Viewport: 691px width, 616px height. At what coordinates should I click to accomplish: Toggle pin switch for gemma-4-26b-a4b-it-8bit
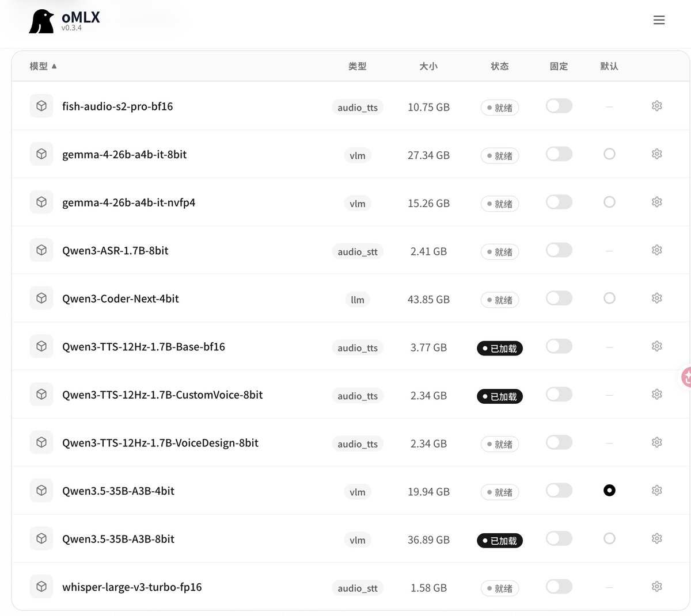click(x=559, y=154)
